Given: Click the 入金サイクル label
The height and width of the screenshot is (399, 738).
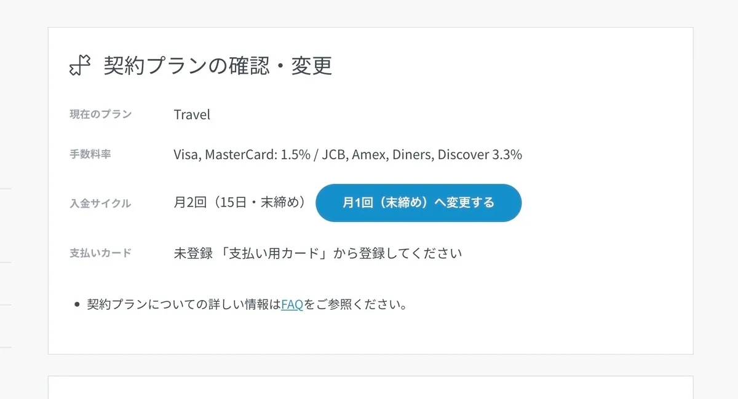Looking at the screenshot, I should [x=100, y=203].
